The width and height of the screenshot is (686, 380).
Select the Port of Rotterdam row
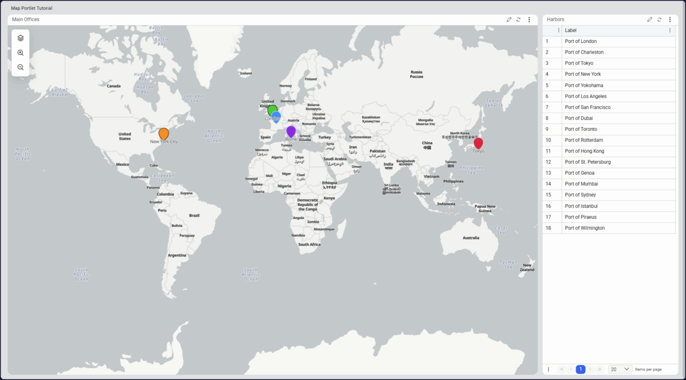pos(584,140)
